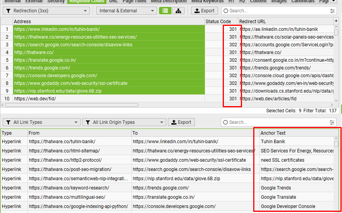Viewport: 342px width, 213px height.
Task: Export the lower link details
Action: pos(181,122)
